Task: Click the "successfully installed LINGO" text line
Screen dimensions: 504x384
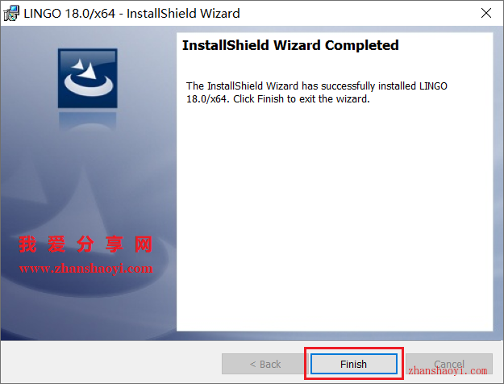Action: [317, 86]
